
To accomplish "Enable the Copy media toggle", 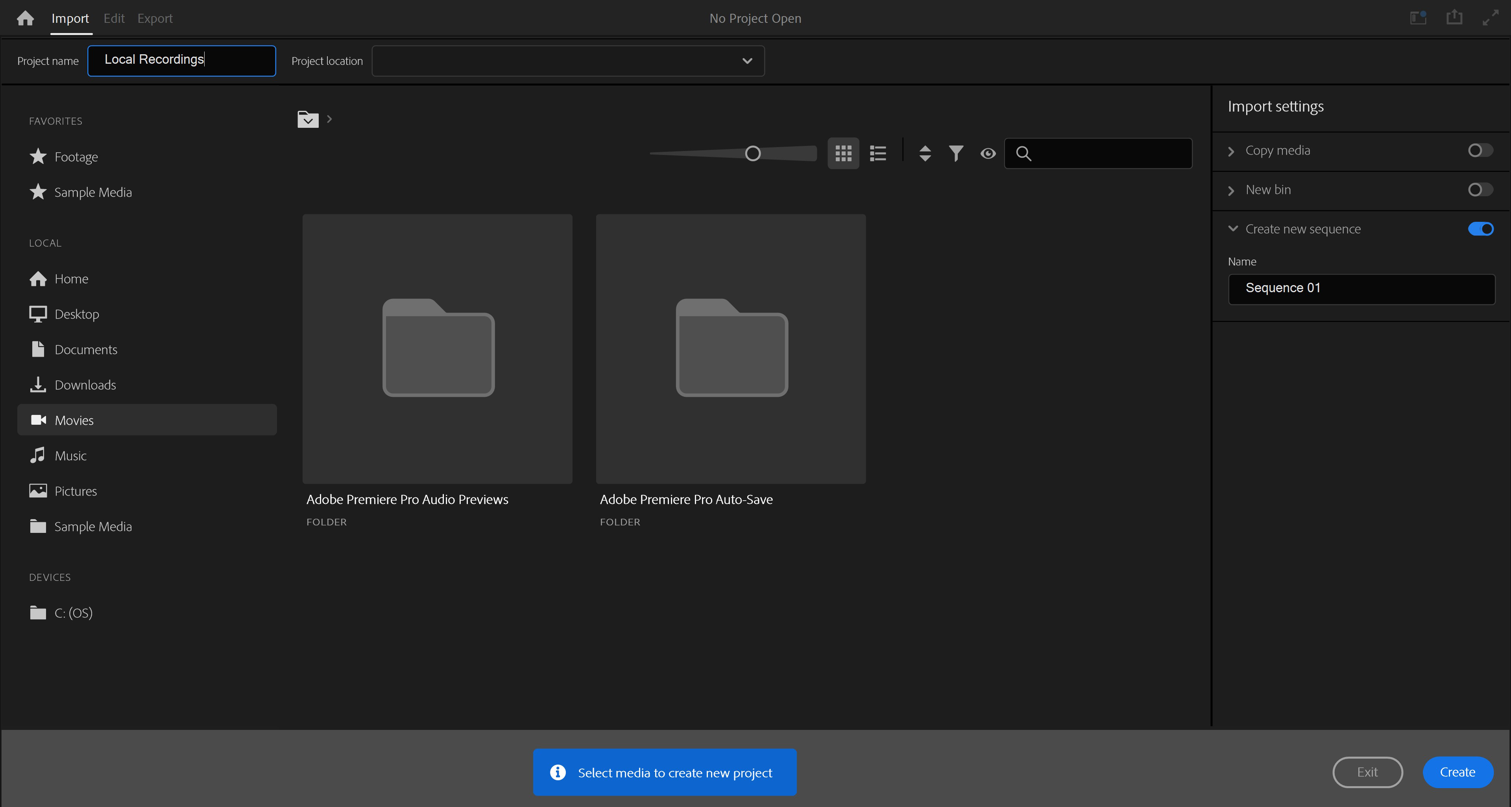I will tap(1480, 151).
